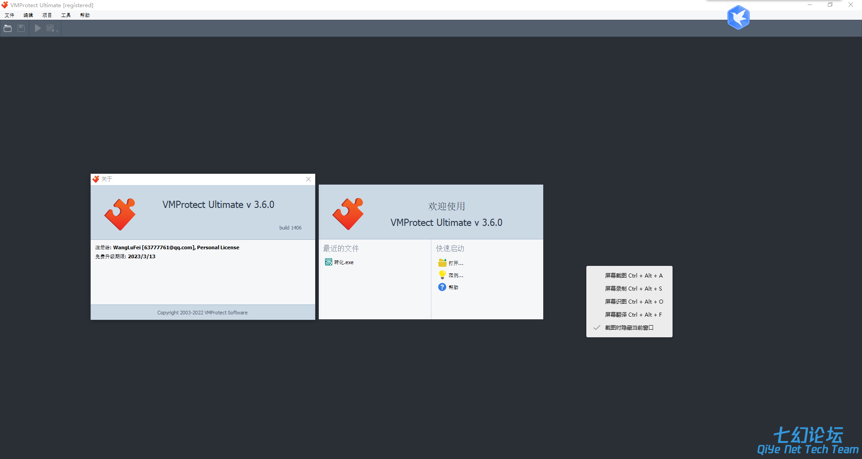This screenshot has width=862, height=459.
Task: Click the Copyright 2003-2022 VMProtect Software text
Action: point(202,313)
